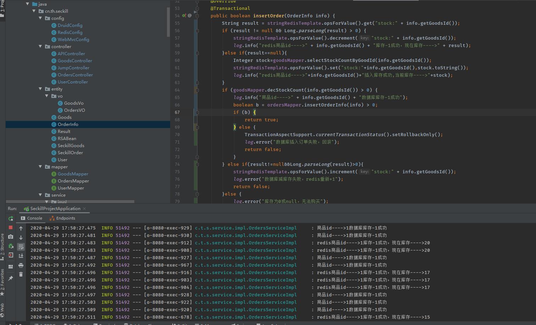Click the implemented-method gutter icon on line 54
Viewport: 536px width, 325px height.
(184, 16)
